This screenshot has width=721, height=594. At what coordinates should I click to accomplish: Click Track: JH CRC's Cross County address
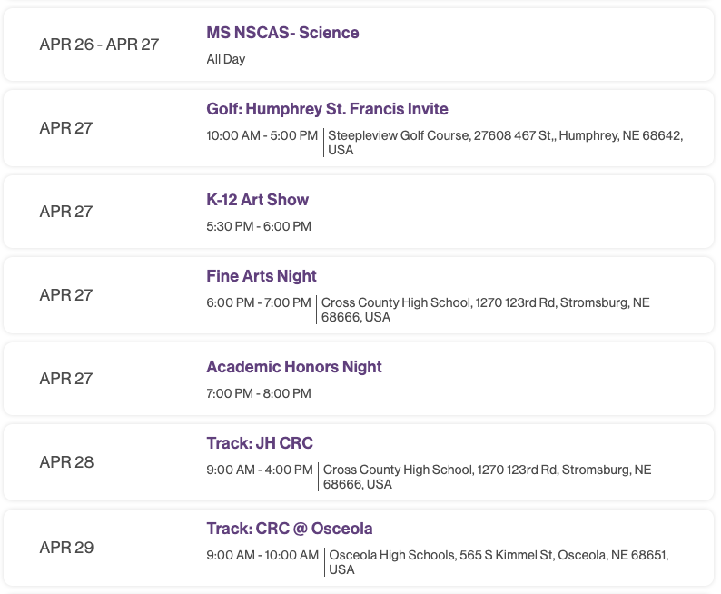pos(487,477)
